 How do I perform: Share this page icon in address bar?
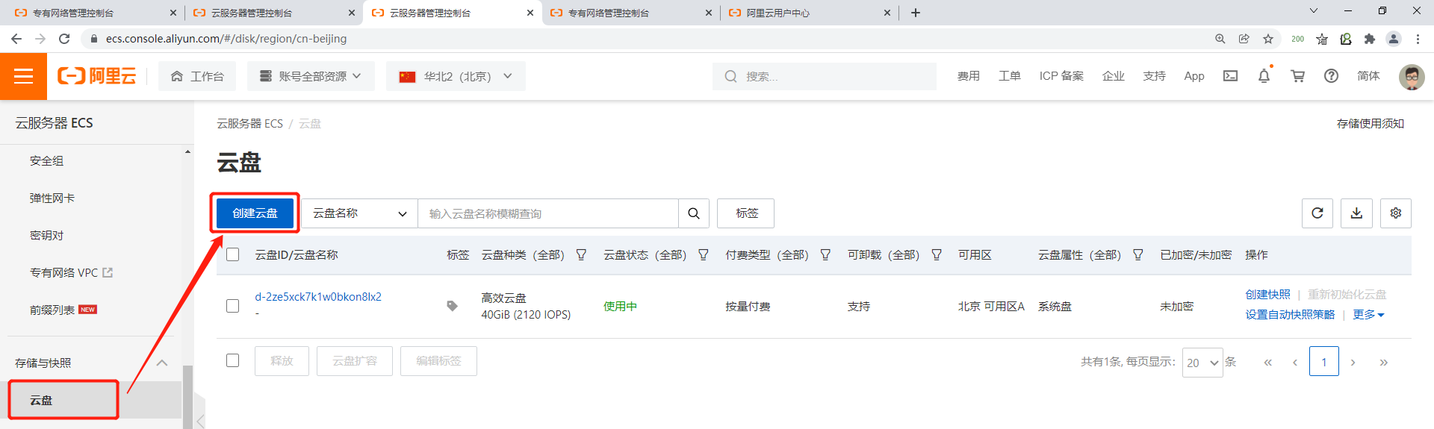[x=1244, y=39]
